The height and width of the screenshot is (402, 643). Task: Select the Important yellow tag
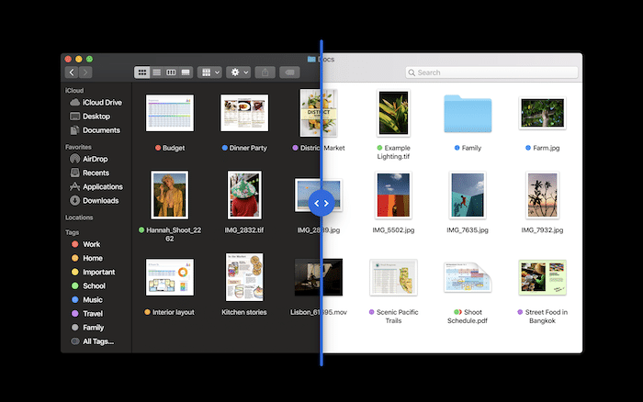coord(98,272)
